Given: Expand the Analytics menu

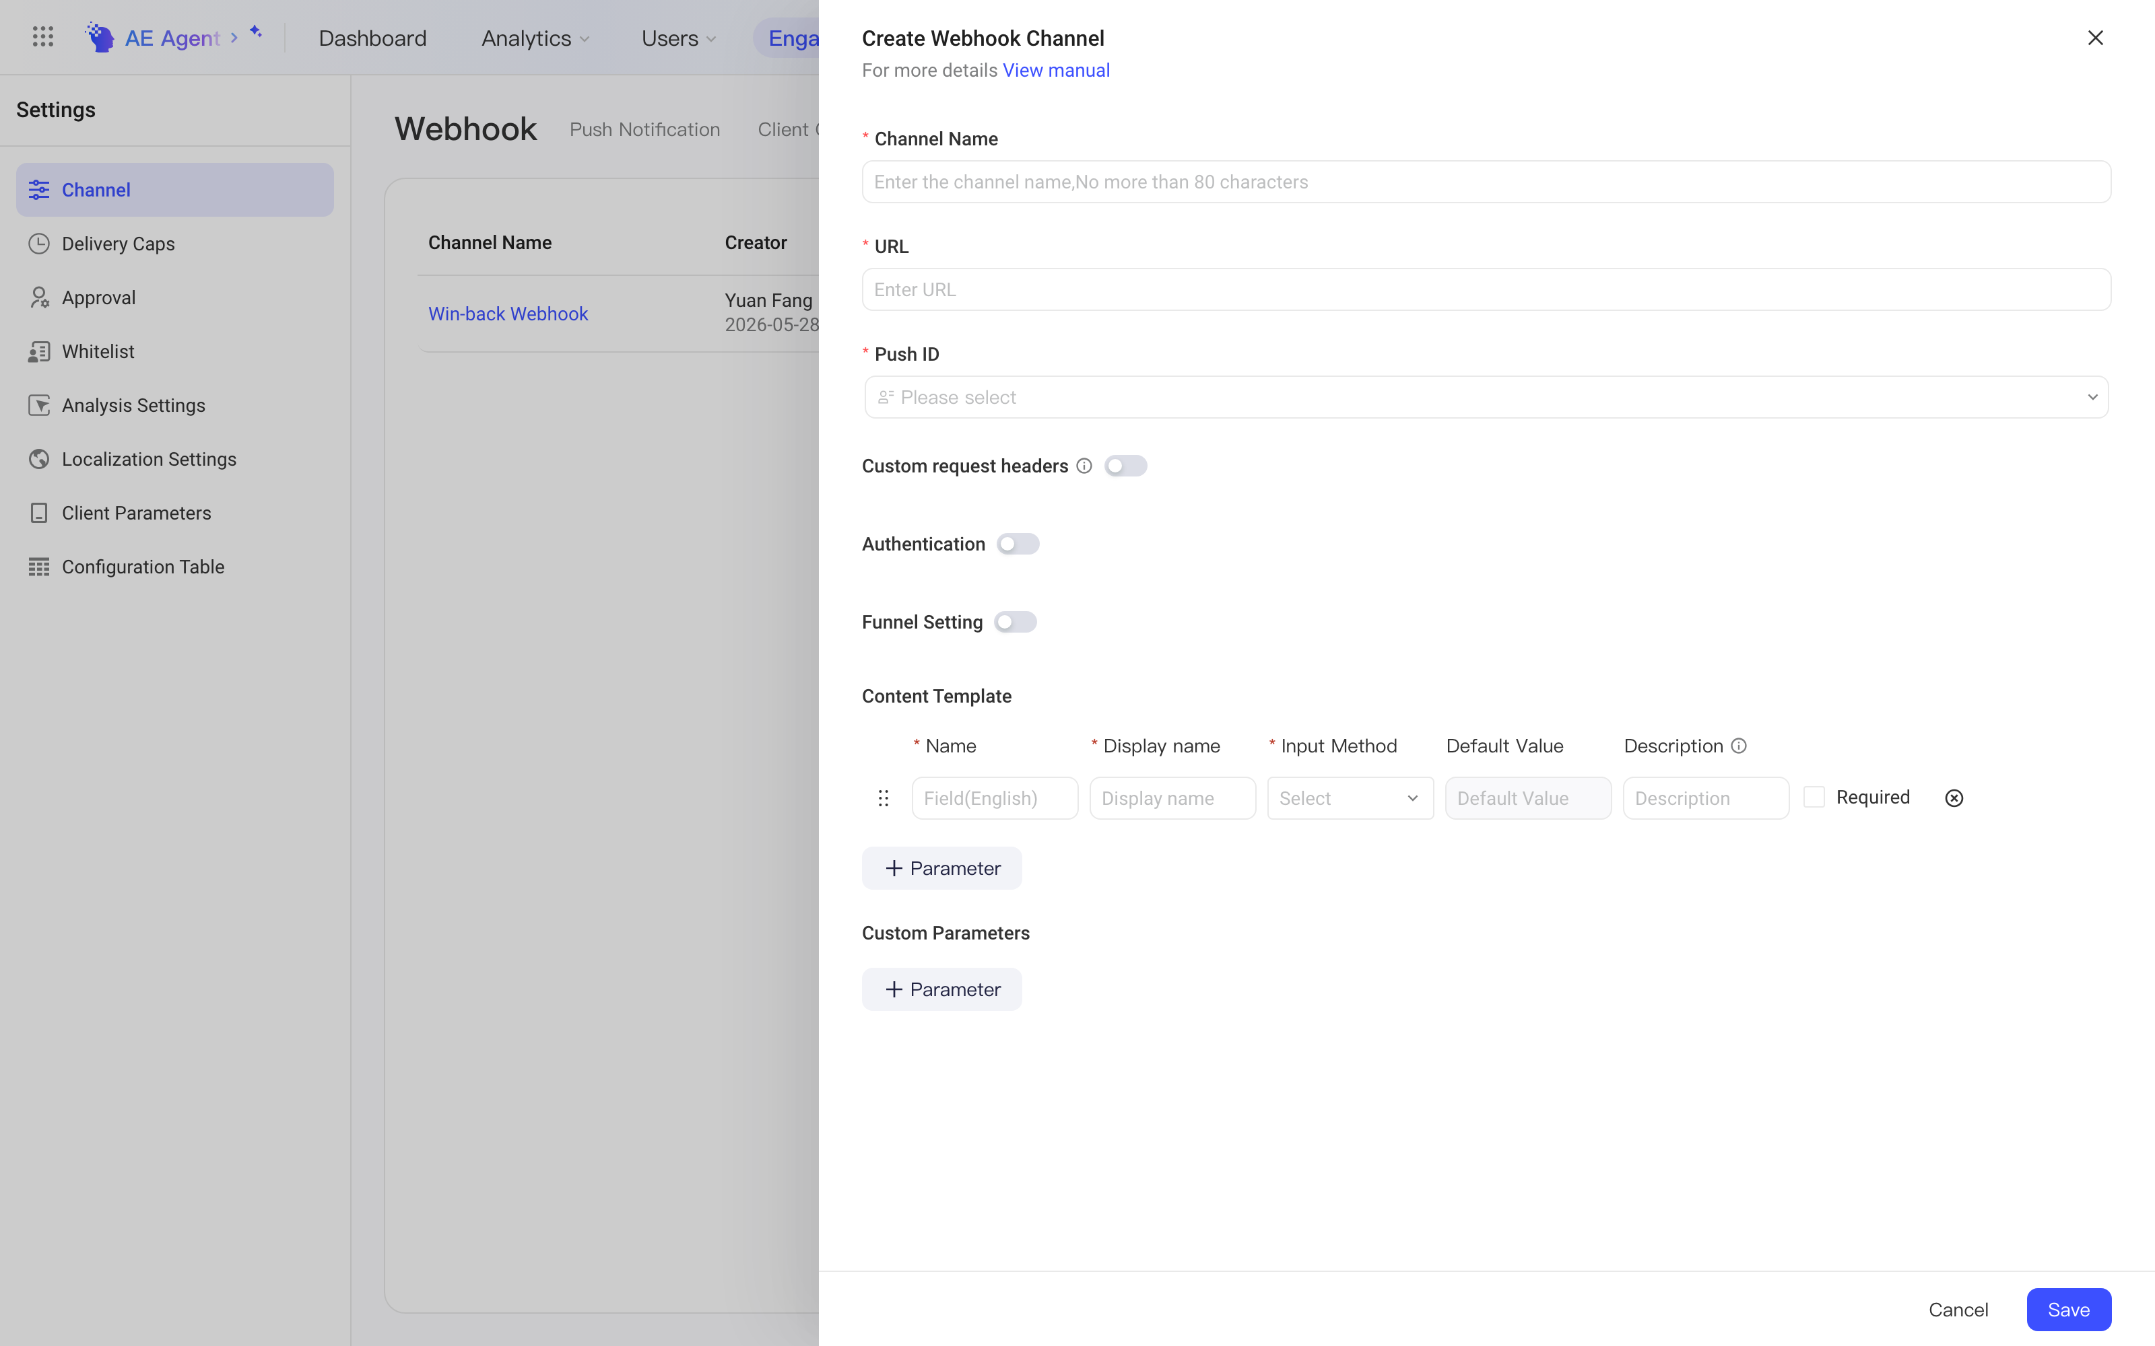Looking at the screenshot, I should (535, 38).
